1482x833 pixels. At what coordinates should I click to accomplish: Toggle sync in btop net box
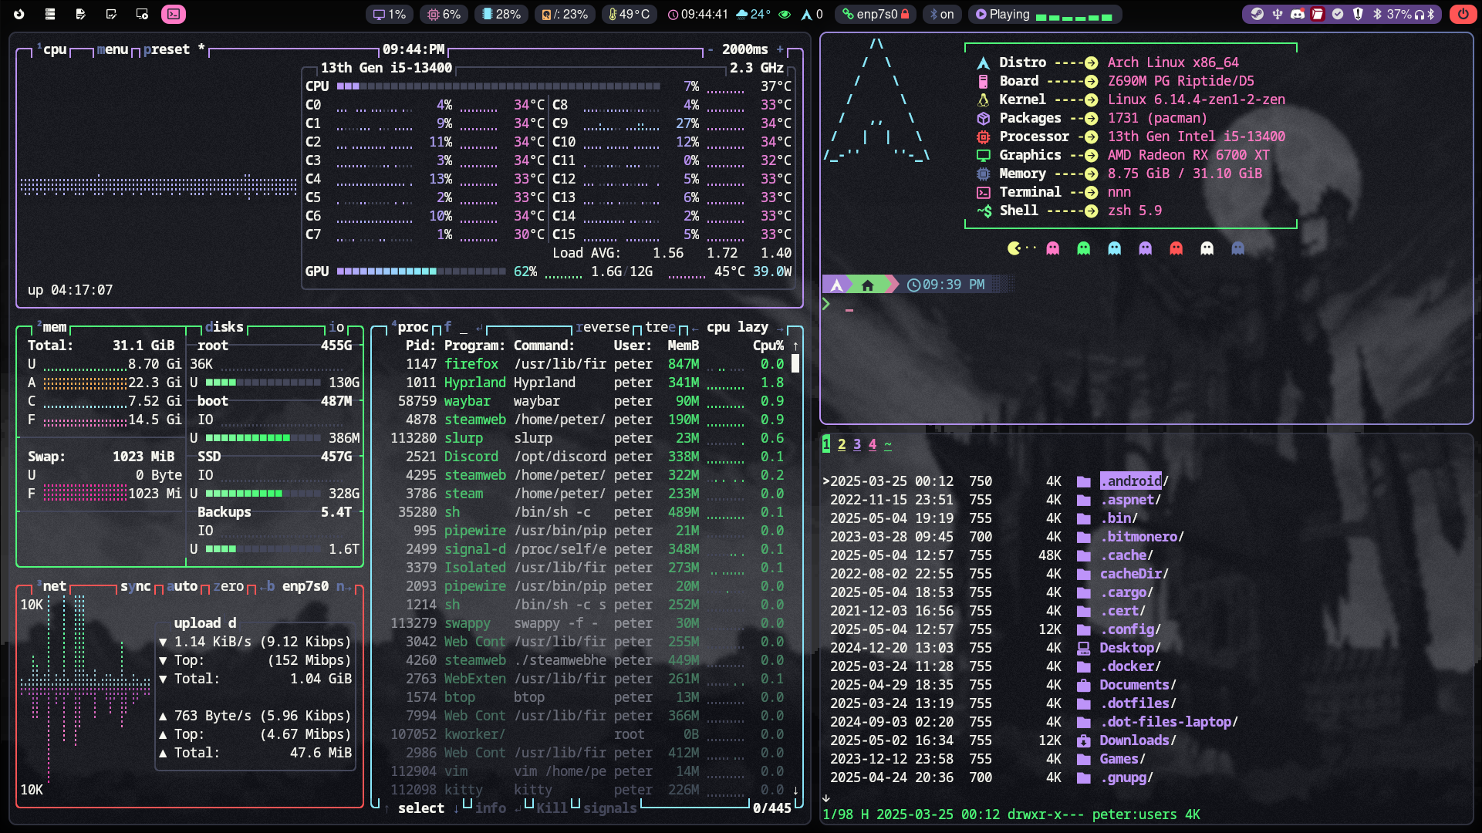pos(136,586)
